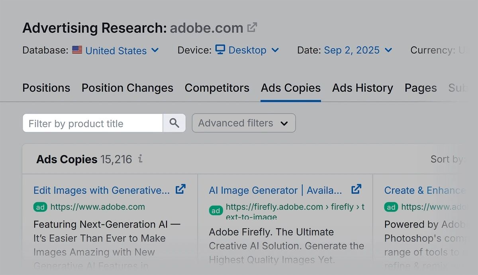This screenshot has height=275, width=478.
Task: Click the United States flag icon
Action: (77, 50)
